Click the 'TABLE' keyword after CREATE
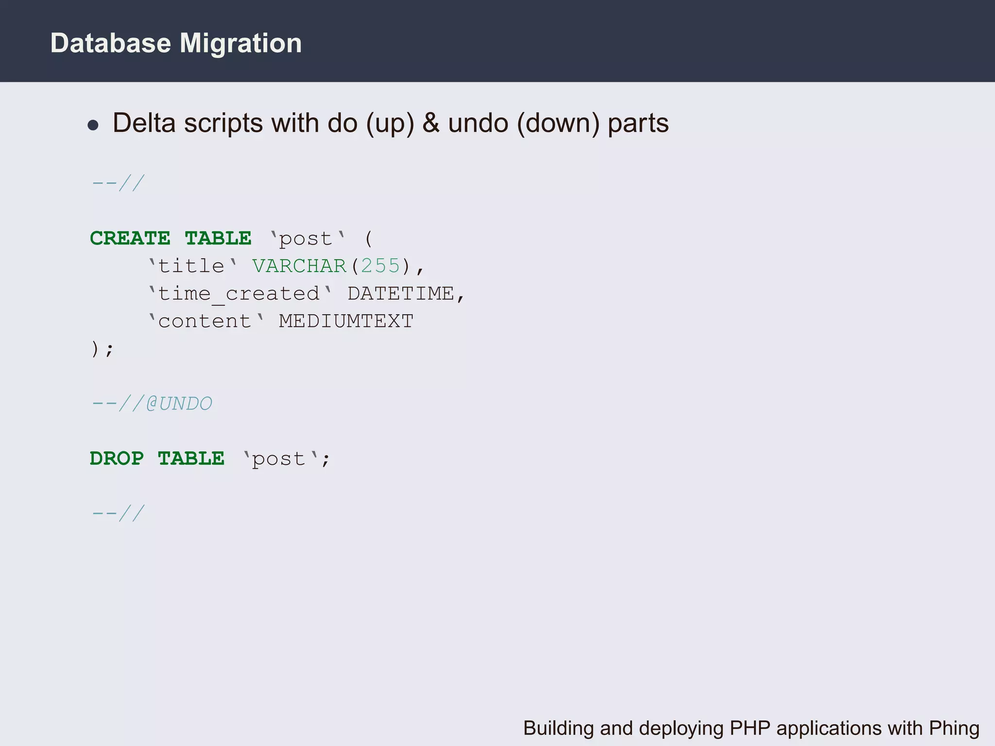Image resolution: width=995 pixels, height=746 pixels. pos(218,238)
